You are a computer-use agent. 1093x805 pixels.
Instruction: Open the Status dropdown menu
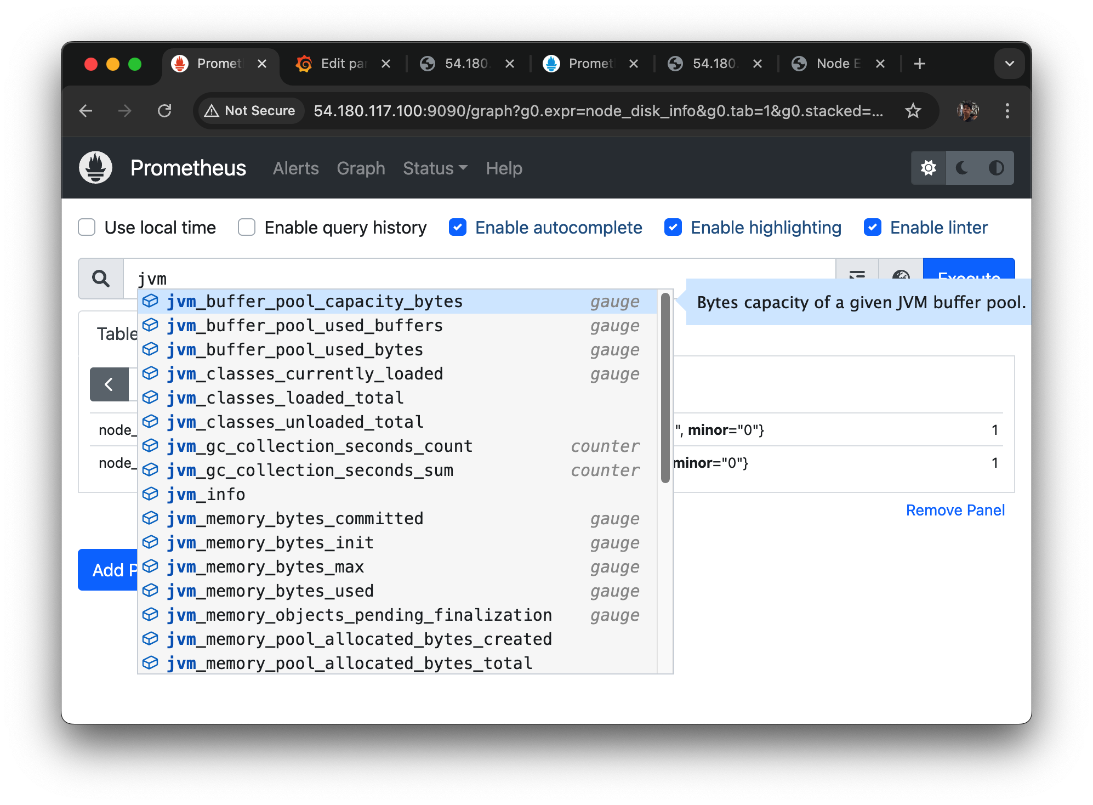tap(435, 168)
